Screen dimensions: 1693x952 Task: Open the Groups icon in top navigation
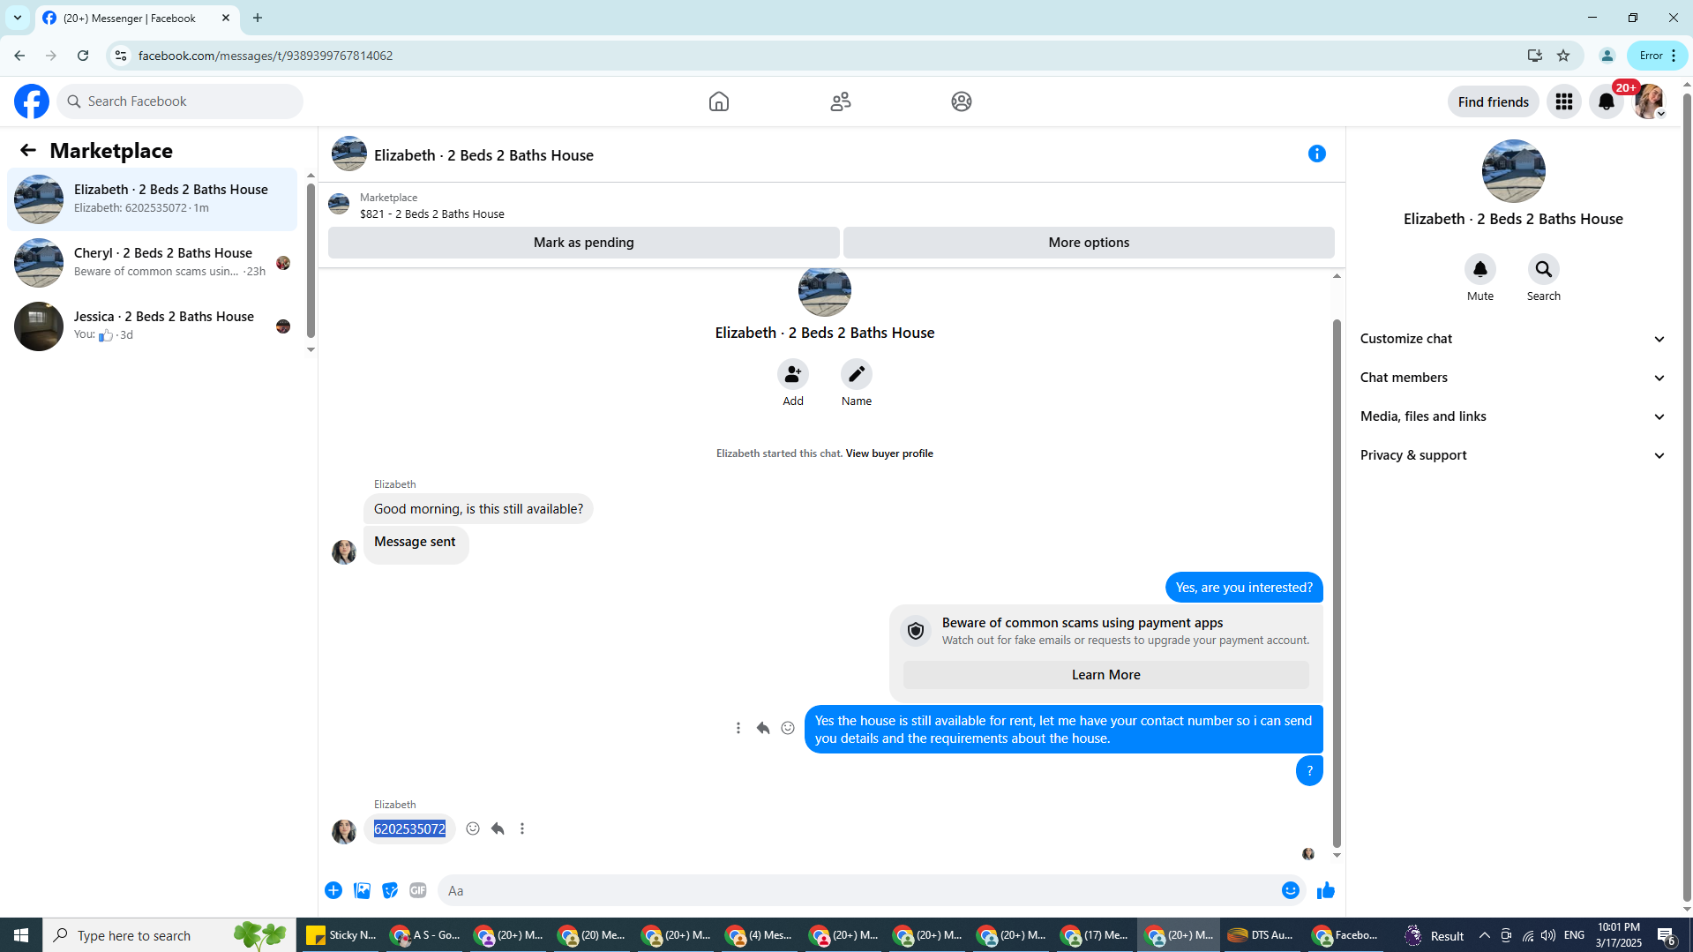coord(962,101)
